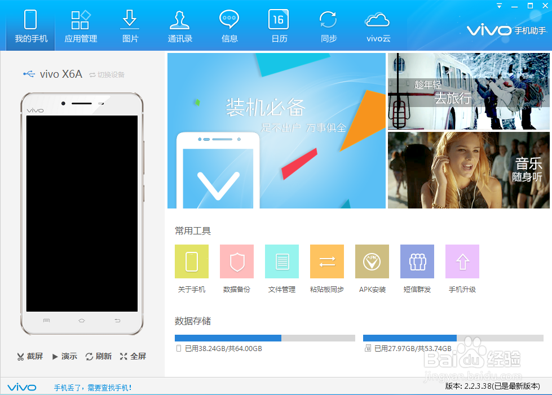The image size is (552, 395).
Task: Click the vivo X6A device name
Action: (x=61, y=74)
